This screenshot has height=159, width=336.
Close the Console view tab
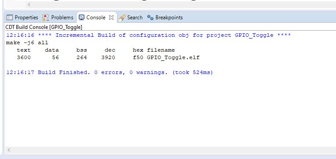click(111, 18)
